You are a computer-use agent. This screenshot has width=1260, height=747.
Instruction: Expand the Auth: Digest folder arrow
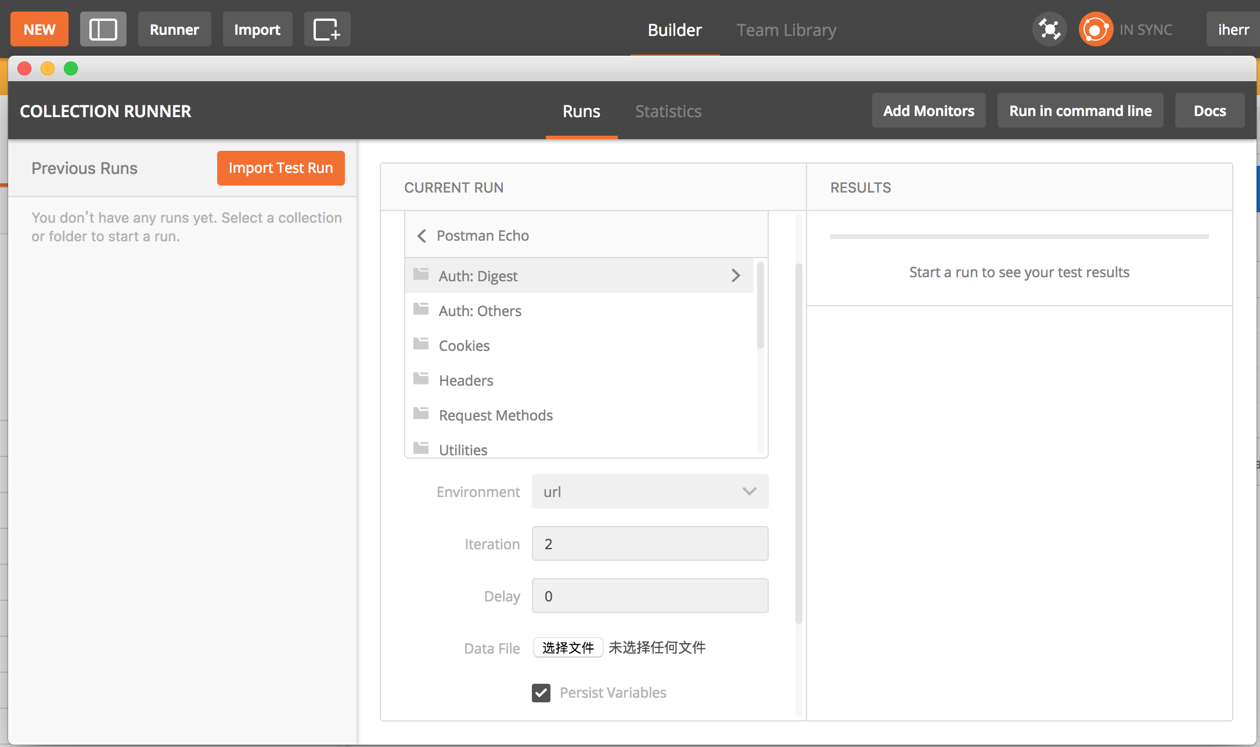(x=736, y=275)
